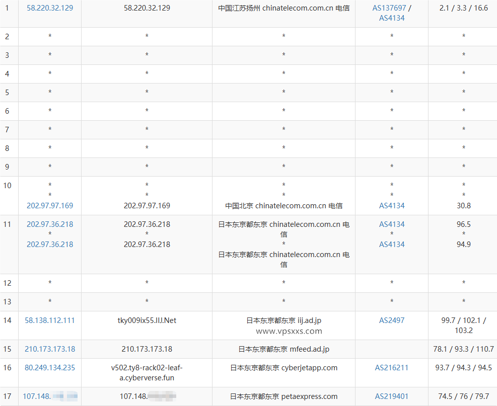Open the second 202.97.36.218 link in hop 11
The image size is (497, 406).
[x=50, y=244]
